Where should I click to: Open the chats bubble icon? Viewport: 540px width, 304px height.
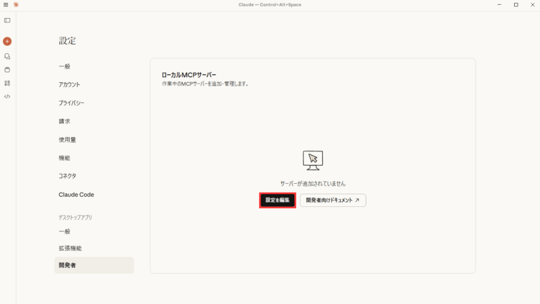click(x=7, y=56)
